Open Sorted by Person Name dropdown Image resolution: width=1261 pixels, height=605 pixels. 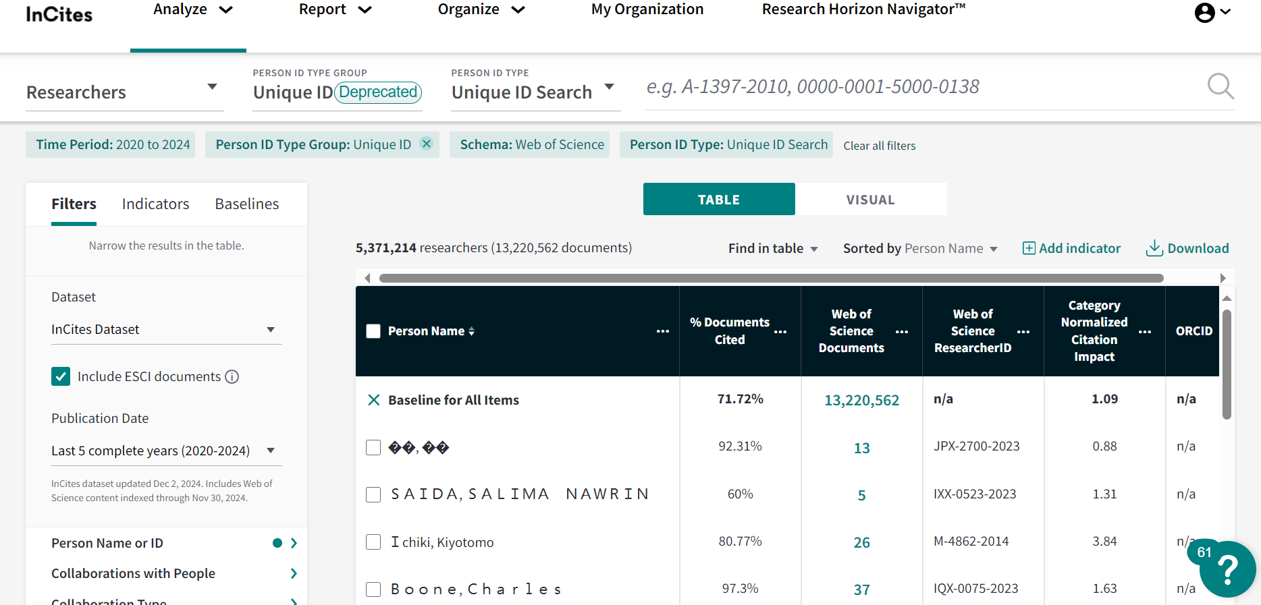tap(920, 248)
